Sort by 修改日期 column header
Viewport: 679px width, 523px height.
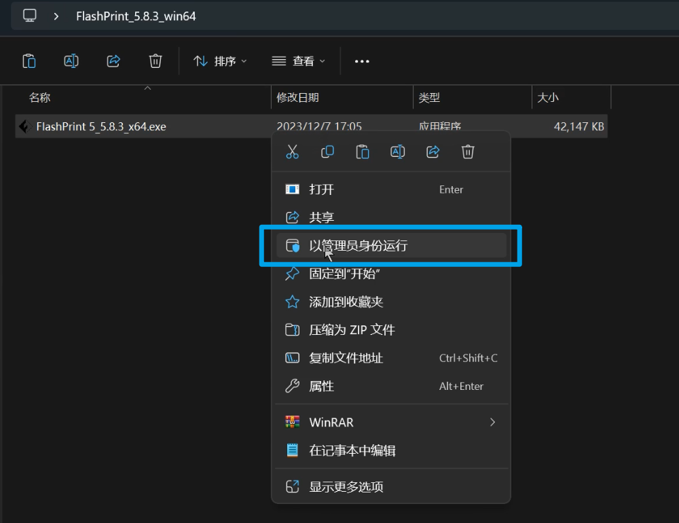point(297,98)
